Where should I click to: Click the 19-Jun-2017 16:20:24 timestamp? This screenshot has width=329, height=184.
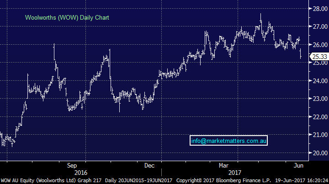tap(302, 180)
